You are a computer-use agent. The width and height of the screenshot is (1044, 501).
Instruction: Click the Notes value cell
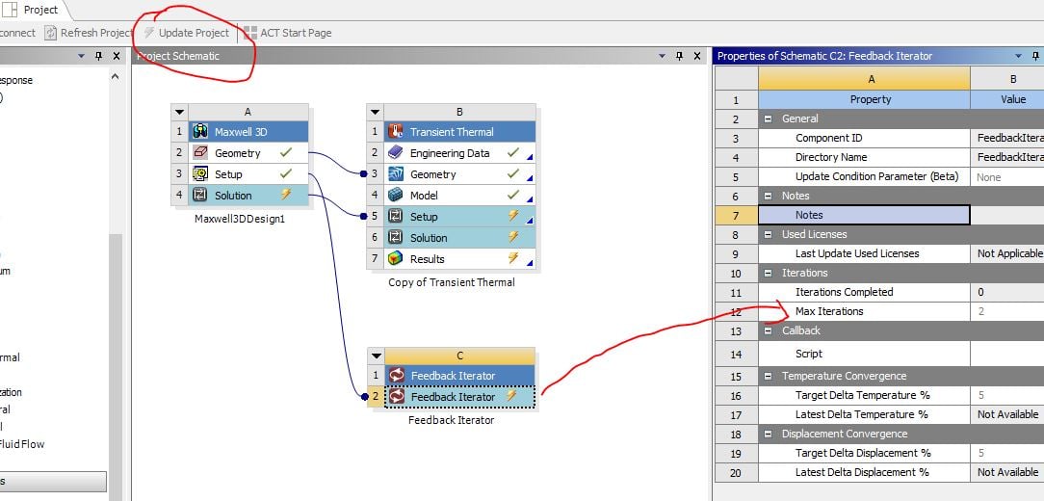click(x=1006, y=215)
